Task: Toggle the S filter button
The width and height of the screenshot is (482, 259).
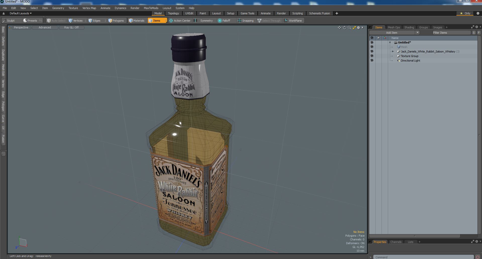Action: [x=474, y=33]
